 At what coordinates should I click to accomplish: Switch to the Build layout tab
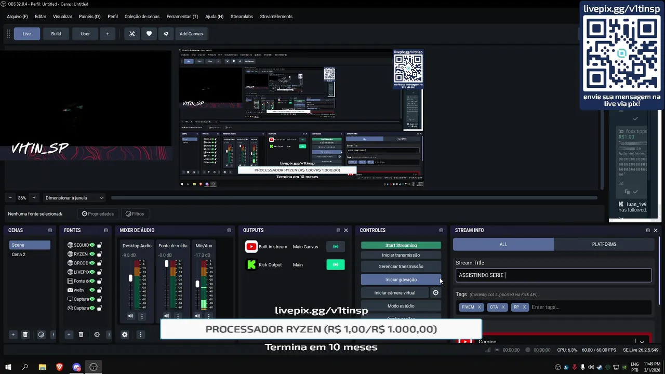[x=56, y=34]
